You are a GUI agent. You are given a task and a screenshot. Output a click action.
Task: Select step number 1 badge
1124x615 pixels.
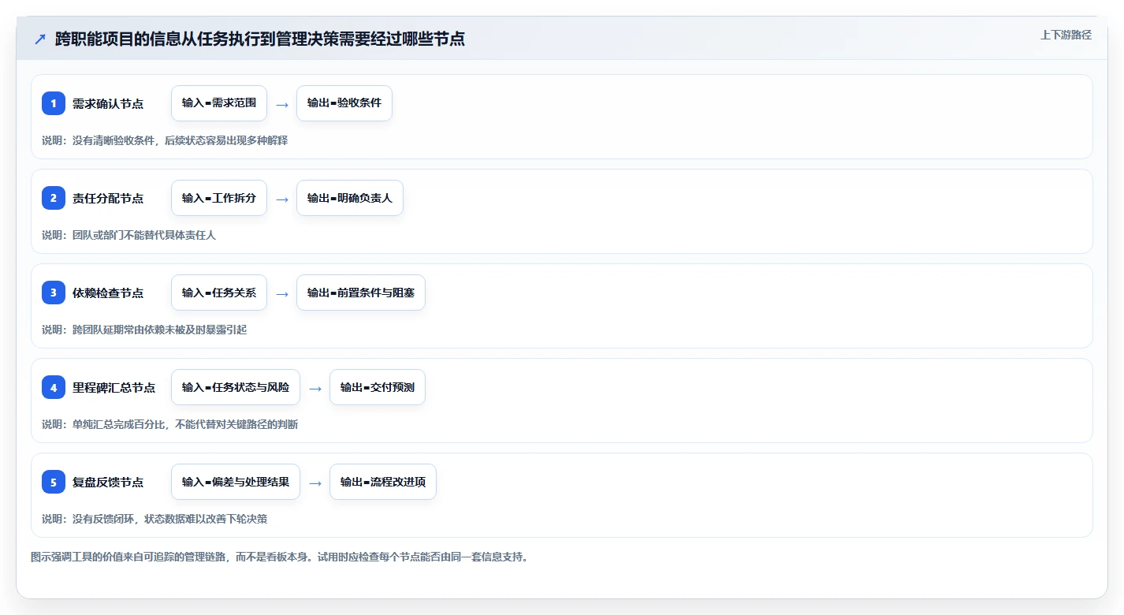54,103
